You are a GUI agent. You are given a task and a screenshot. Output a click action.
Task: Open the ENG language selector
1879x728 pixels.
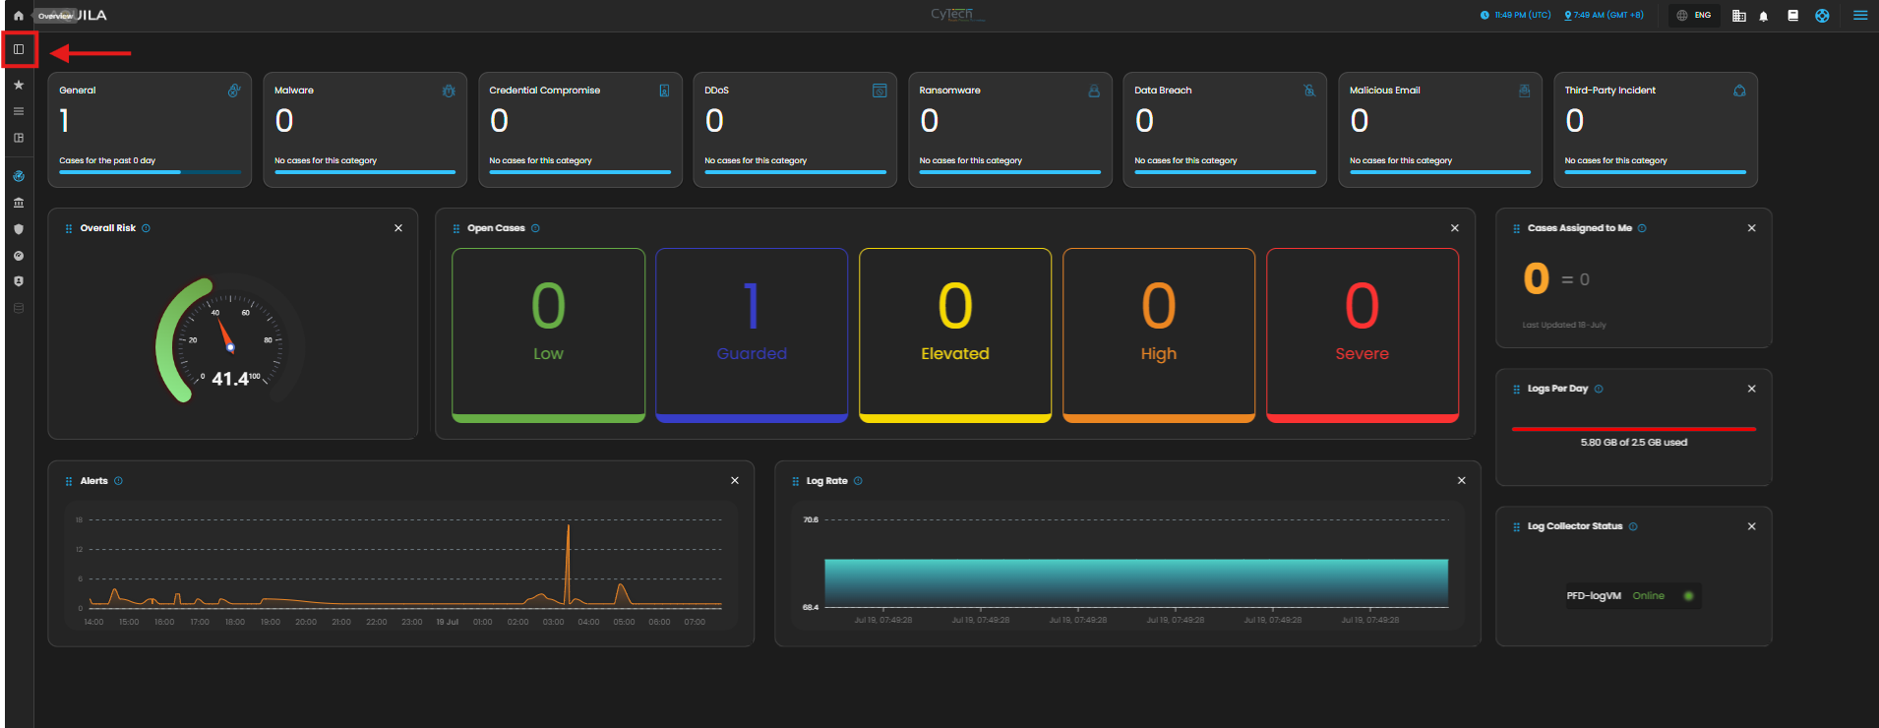pos(1694,16)
